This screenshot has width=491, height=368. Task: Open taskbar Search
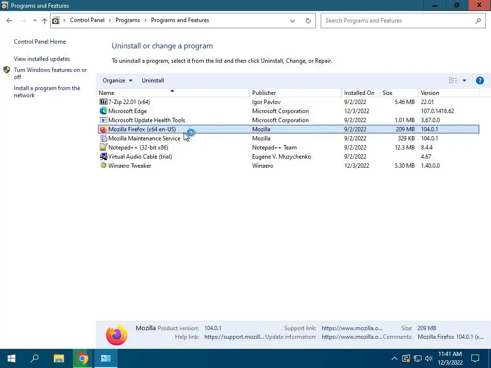click(35, 358)
